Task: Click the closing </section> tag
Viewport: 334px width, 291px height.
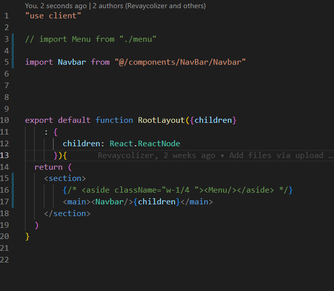Action: tap(67, 214)
